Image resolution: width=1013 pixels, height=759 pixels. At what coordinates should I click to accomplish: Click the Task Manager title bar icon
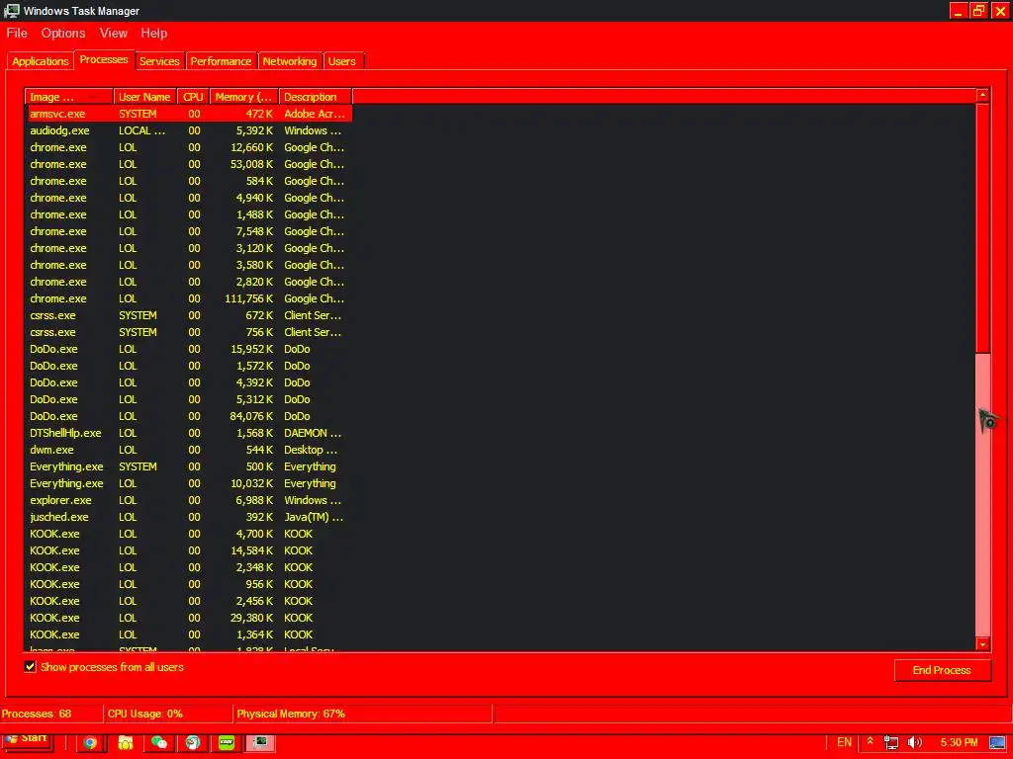tap(11, 10)
